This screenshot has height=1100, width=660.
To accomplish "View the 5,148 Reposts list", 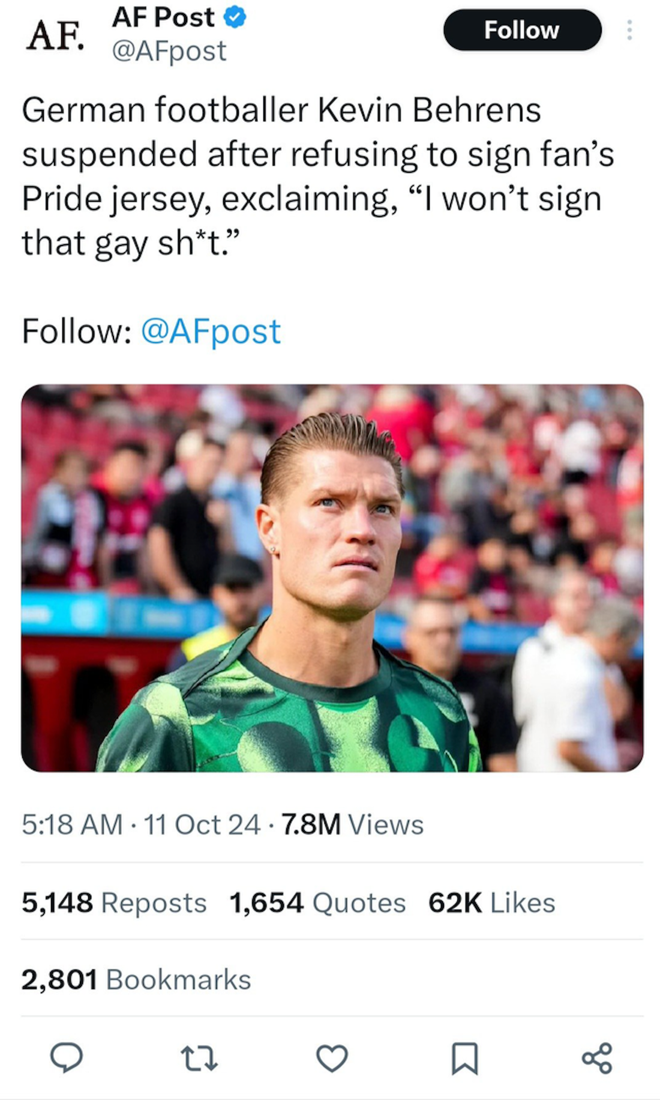I will coord(114,902).
